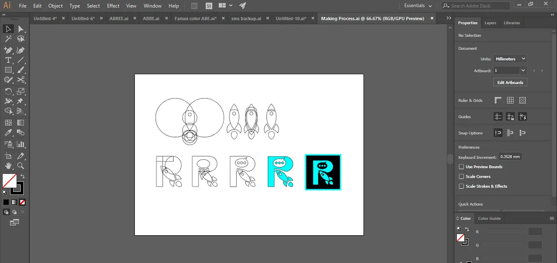This screenshot has width=557, height=263.
Task: Enable Use Preview Bounds checkbox
Action: pos(461,167)
